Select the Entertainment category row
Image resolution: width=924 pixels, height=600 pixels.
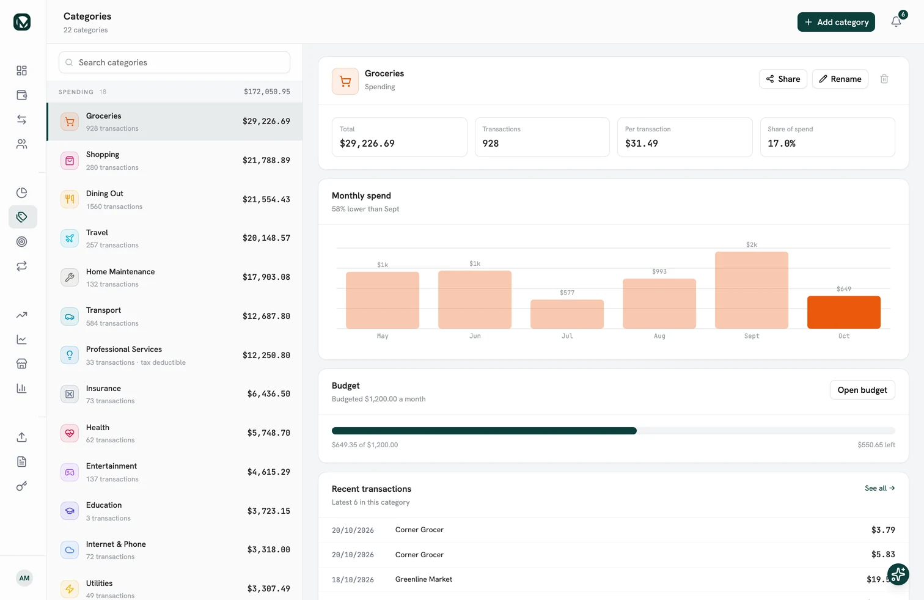tap(175, 472)
